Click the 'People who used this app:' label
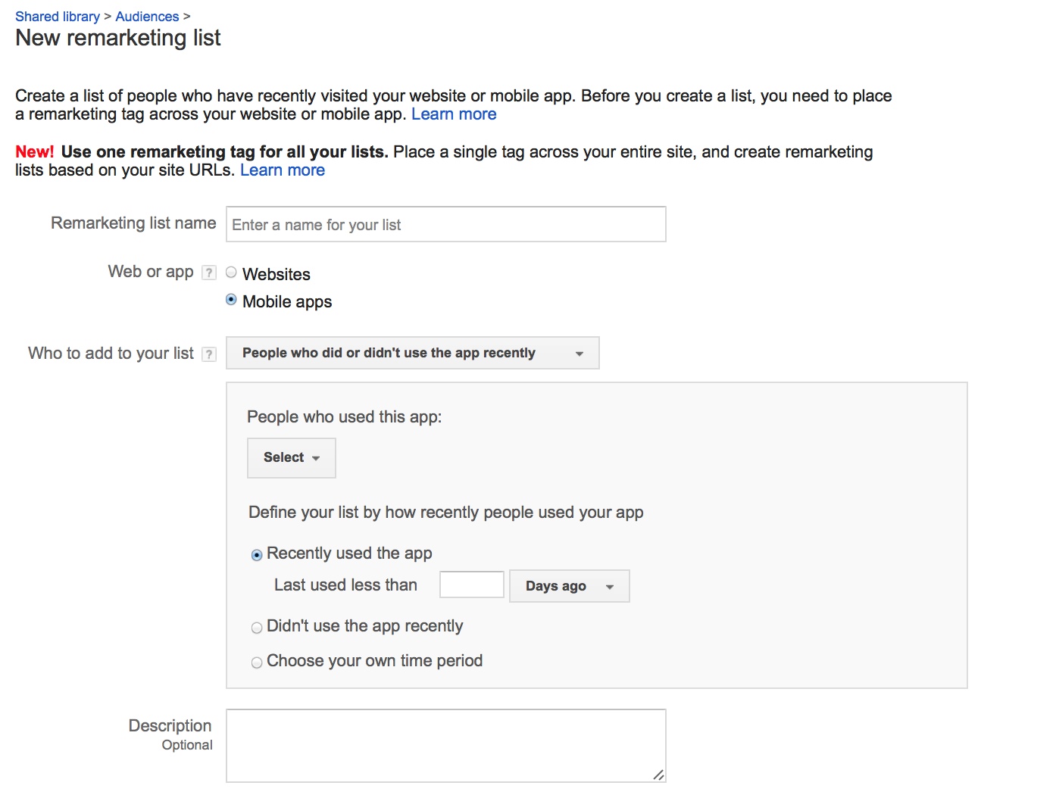The height and width of the screenshot is (795, 1056). tap(345, 417)
